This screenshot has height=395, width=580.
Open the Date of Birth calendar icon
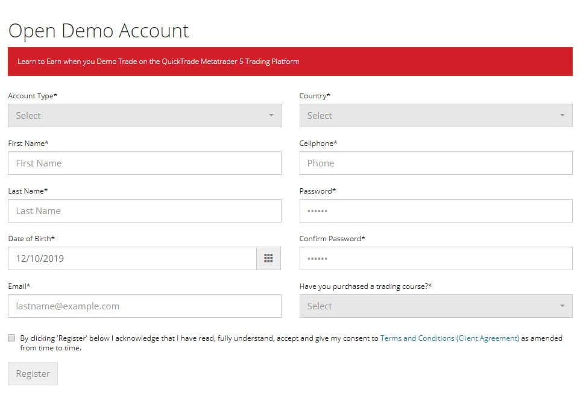[x=268, y=258]
